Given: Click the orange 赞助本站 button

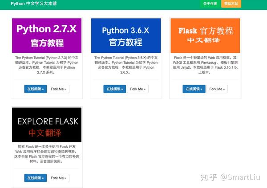Looking at the screenshot, I should pos(231,4).
